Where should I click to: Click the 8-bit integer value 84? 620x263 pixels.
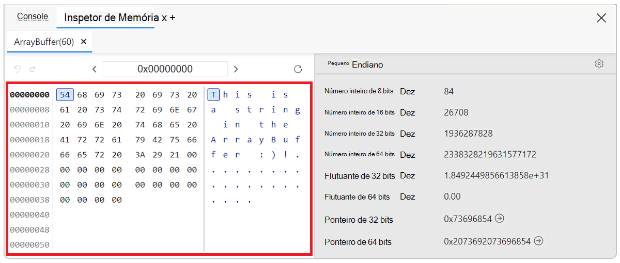click(448, 91)
